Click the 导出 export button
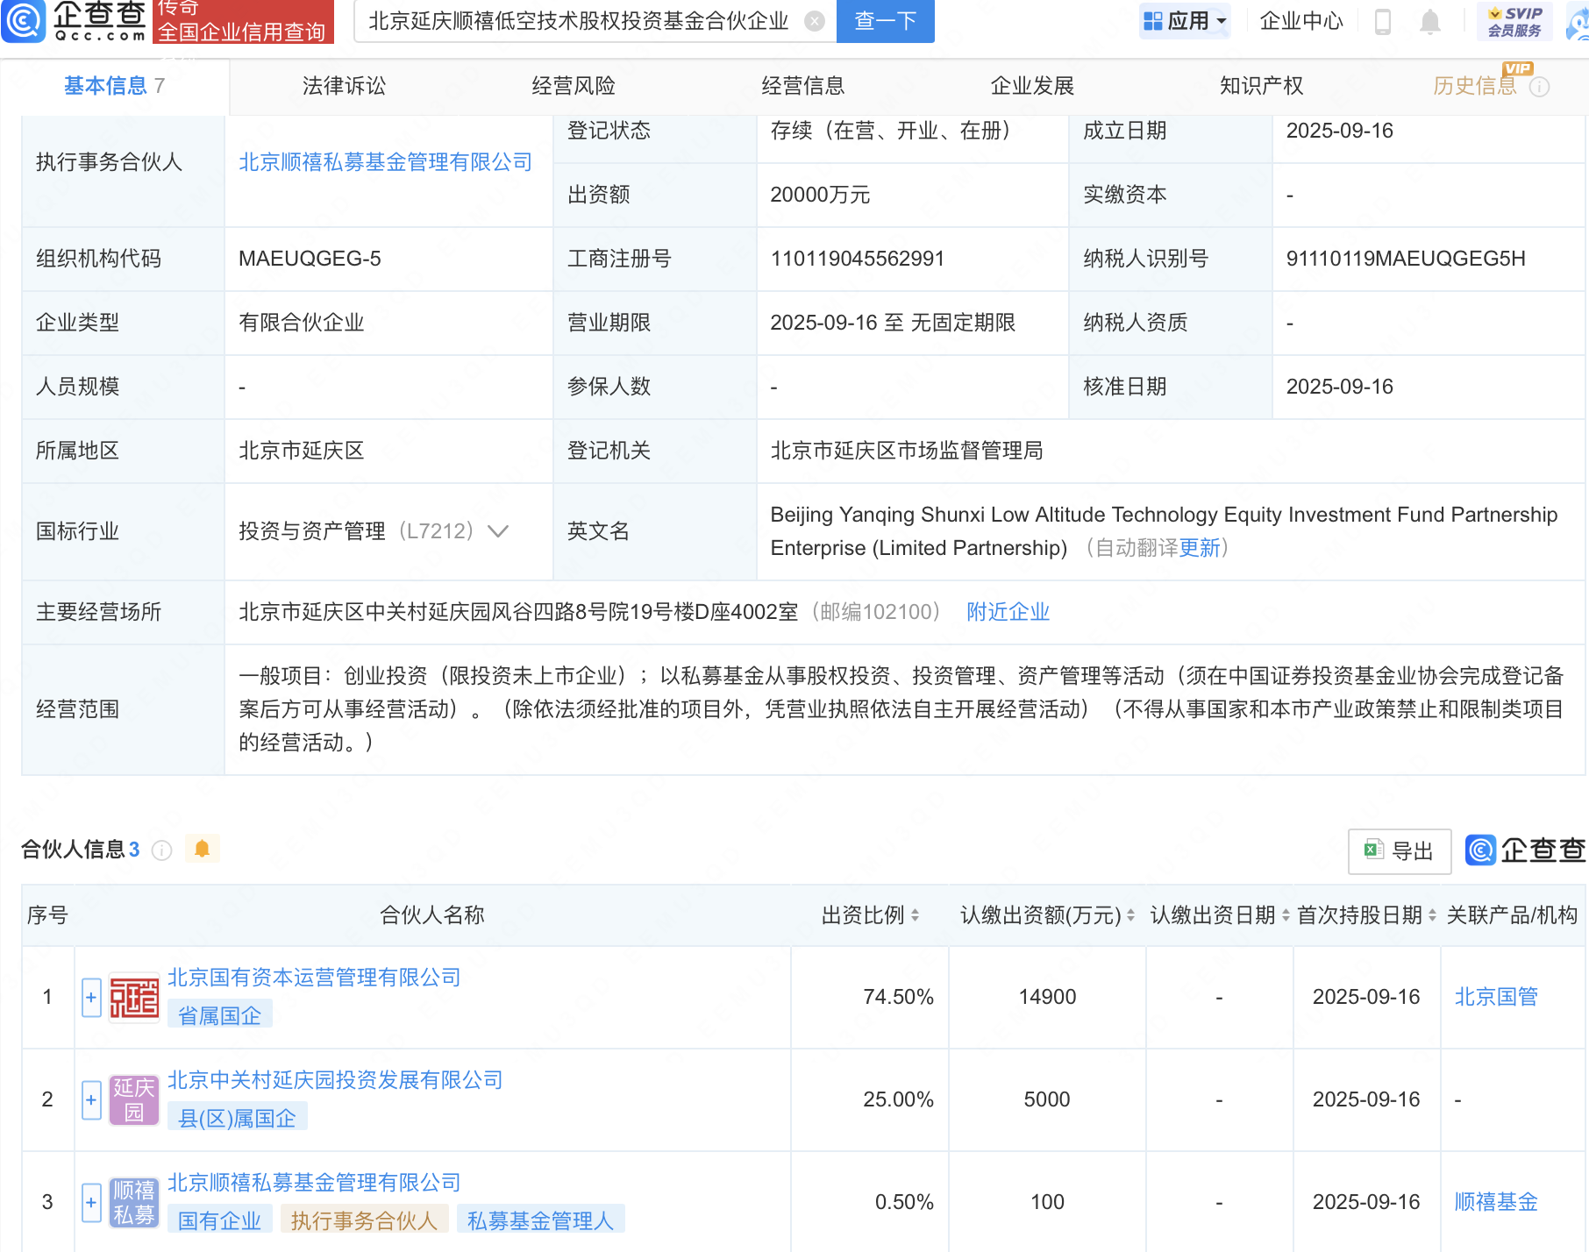 [1399, 850]
